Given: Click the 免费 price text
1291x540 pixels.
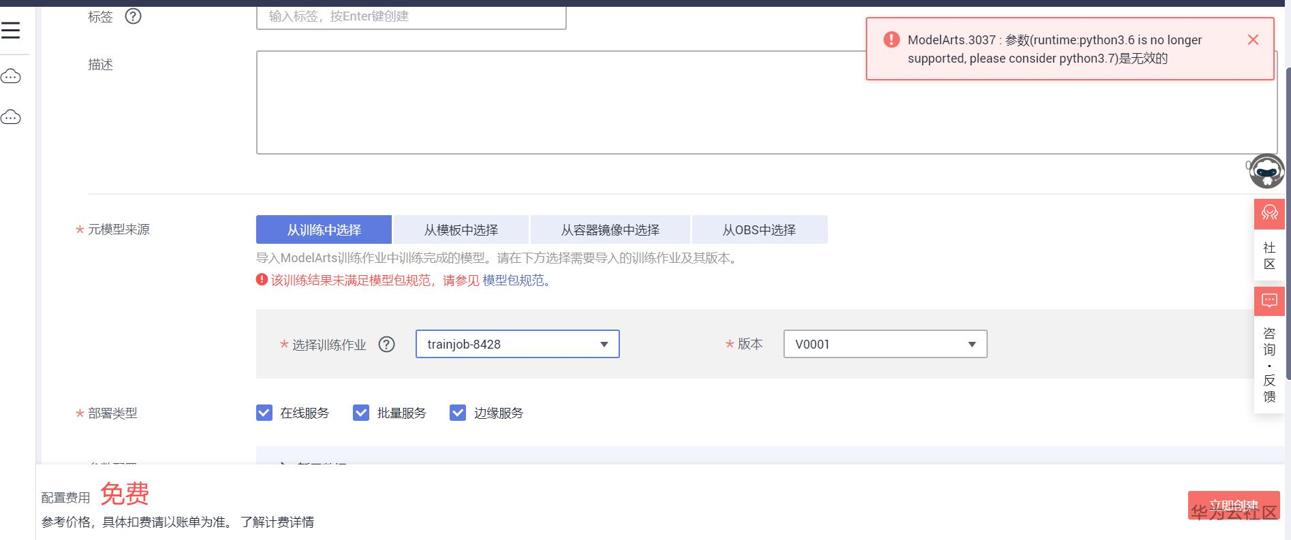Looking at the screenshot, I should (x=125, y=494).
